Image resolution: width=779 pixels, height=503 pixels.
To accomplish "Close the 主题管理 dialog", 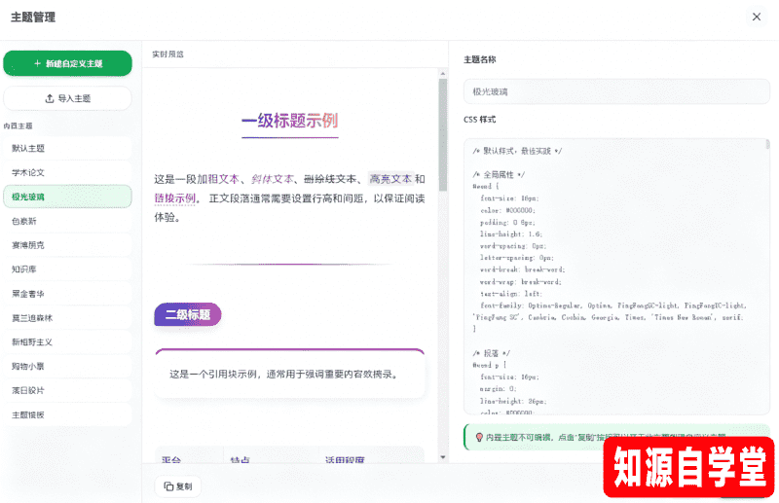I will pyautogui.click(x=757, y=17).
